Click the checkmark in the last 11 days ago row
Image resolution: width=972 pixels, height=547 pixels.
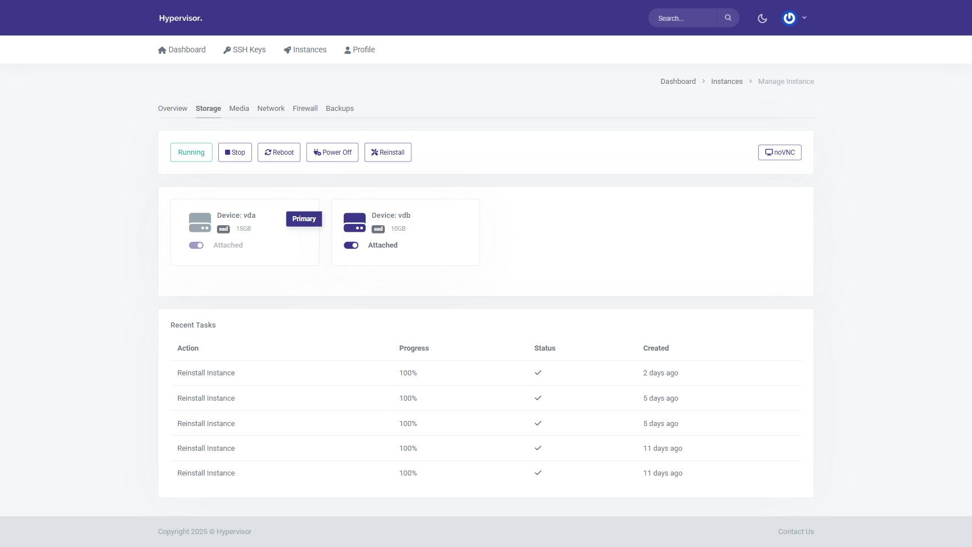tap(538, 473)
